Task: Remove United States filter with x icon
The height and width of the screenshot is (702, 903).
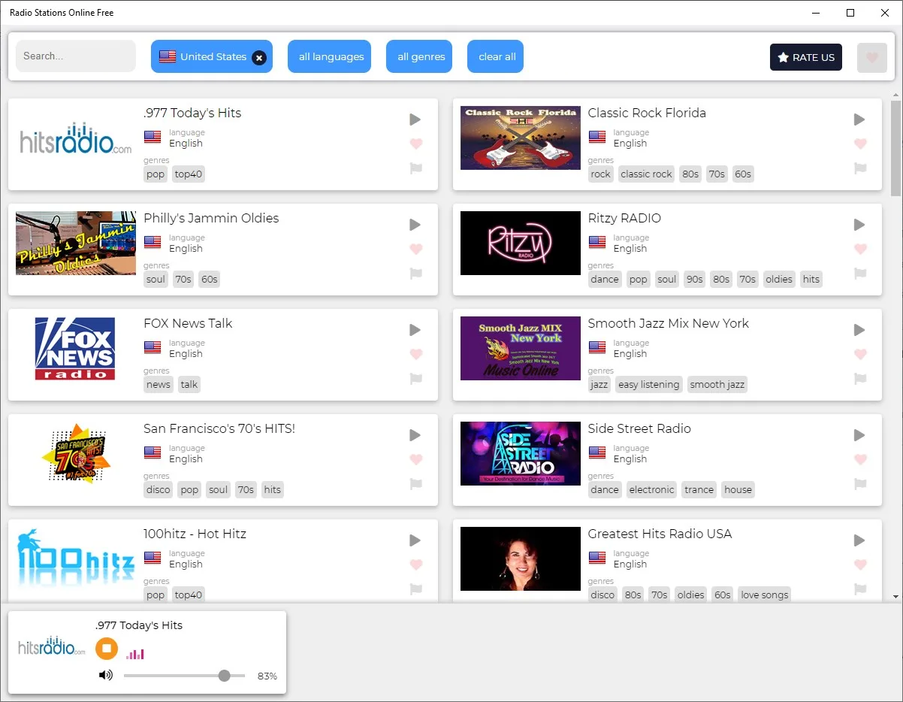Action: point(258,57)
